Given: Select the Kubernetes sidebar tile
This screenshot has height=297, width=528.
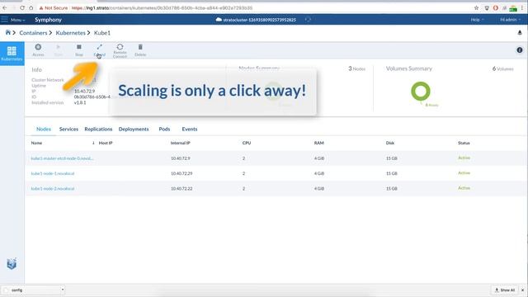Looking at the screenshot, I should tap(12, 54).
